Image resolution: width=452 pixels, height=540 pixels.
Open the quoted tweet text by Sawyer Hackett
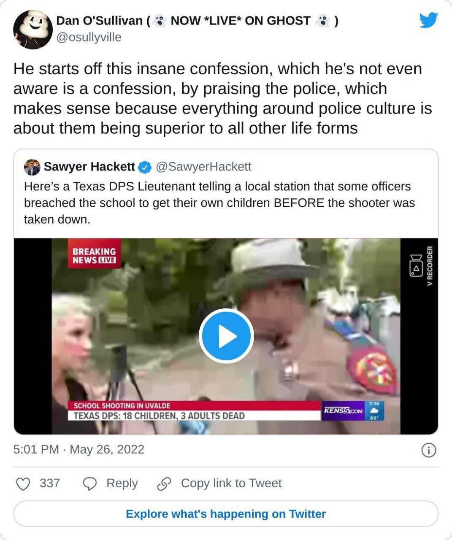tap(219, 203)
